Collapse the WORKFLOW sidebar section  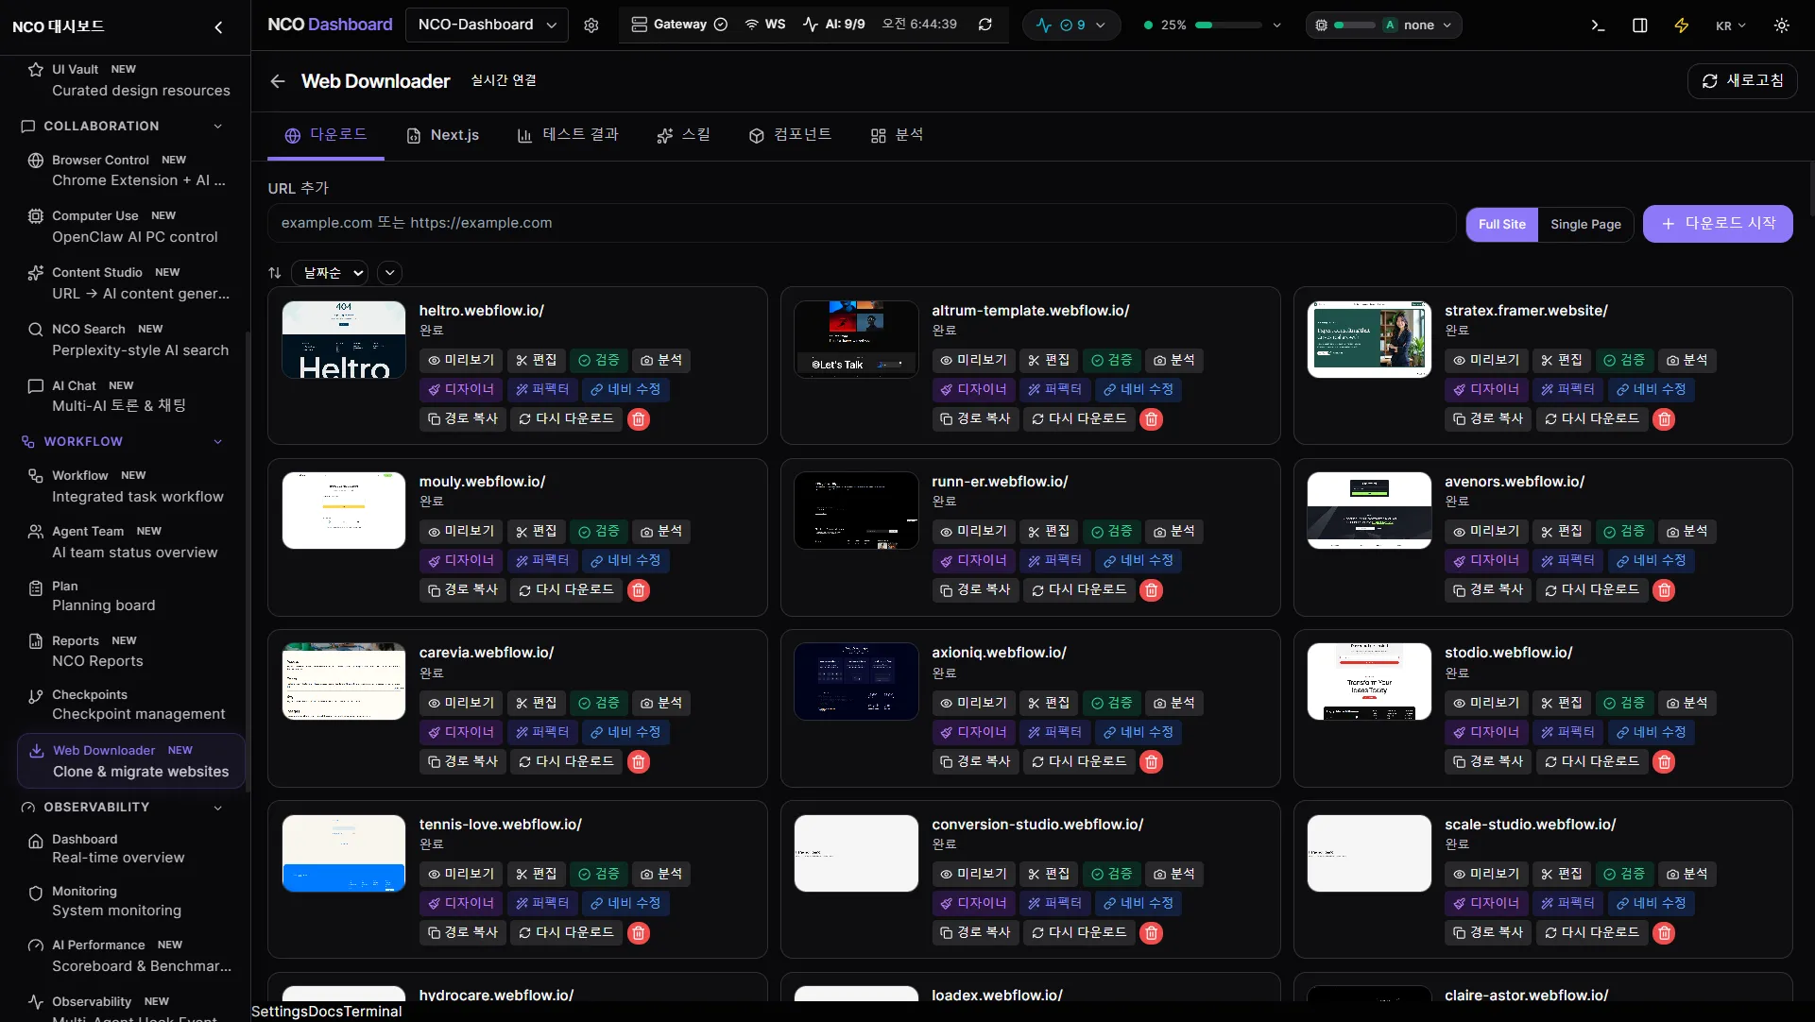(218, 442)
